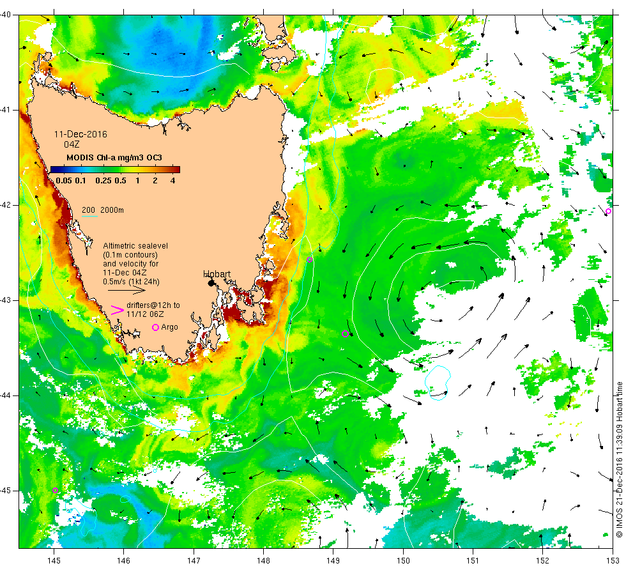The image size is (626, 575).
Task: Click the magenta Argo circle in the legend
Action: pyautogui.click(x=156, y=327)
